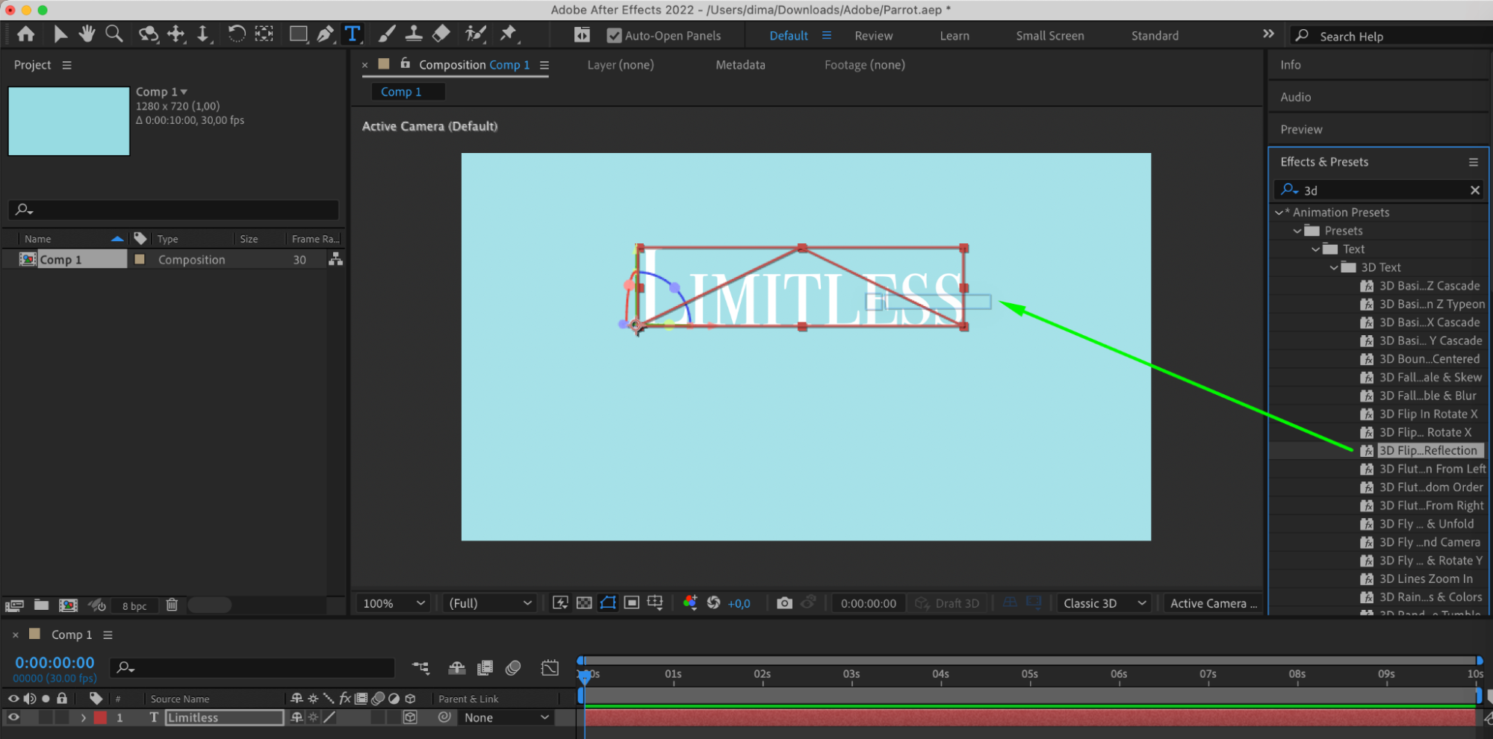Select the Pen tool
The width and height of the screenshot is (1493, 739).
coord(325,34)
